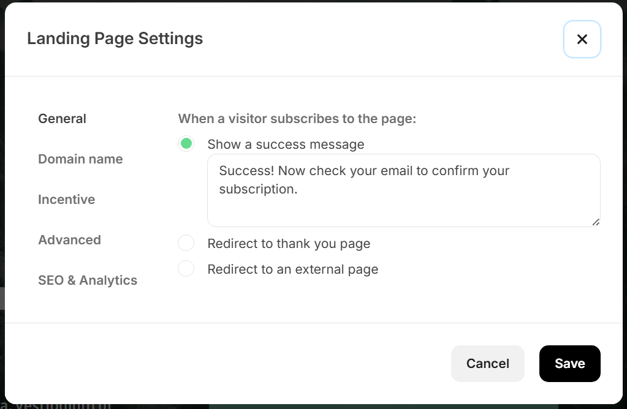
Task: Open the Incentive settings section
Action: [66, 200]
